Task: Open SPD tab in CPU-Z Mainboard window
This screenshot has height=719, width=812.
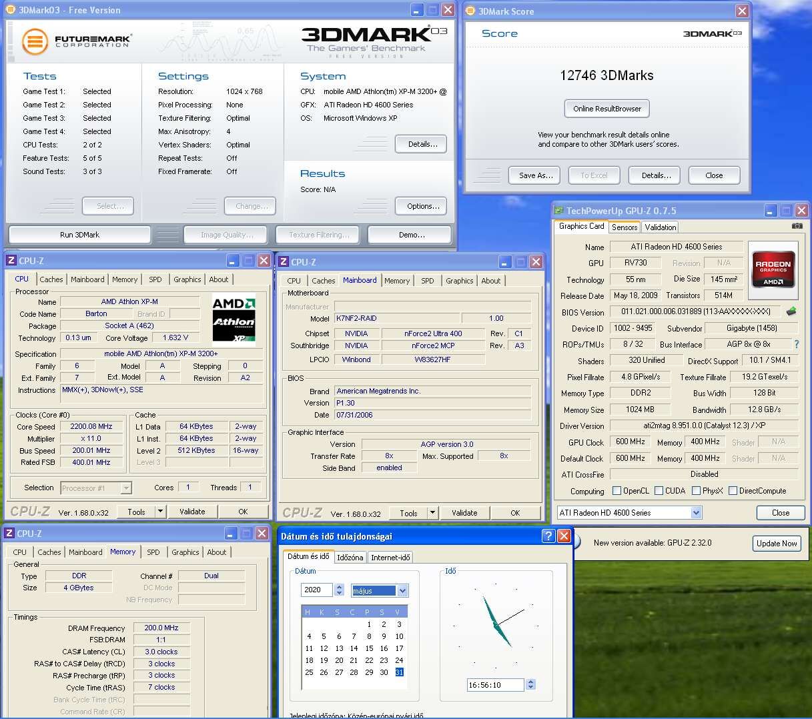Action: 428,281
